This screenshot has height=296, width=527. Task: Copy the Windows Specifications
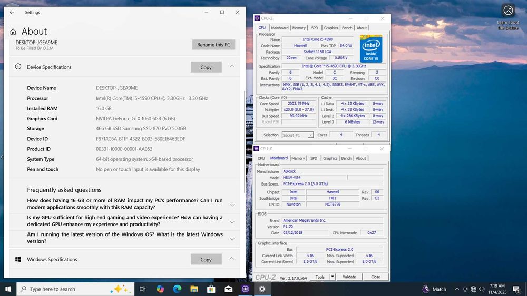coord(206,259)
